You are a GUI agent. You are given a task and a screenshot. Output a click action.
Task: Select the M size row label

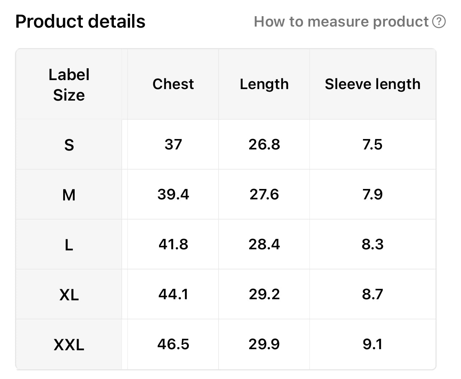pos(69,195)
